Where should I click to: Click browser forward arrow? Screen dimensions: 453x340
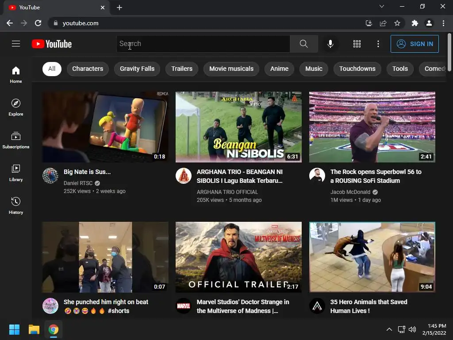point(24,23)
